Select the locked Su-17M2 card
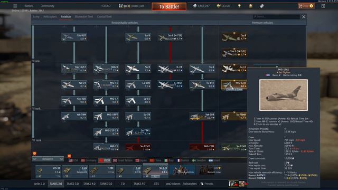The height and width of the screenshot is (190, 338). pos(138,147)
